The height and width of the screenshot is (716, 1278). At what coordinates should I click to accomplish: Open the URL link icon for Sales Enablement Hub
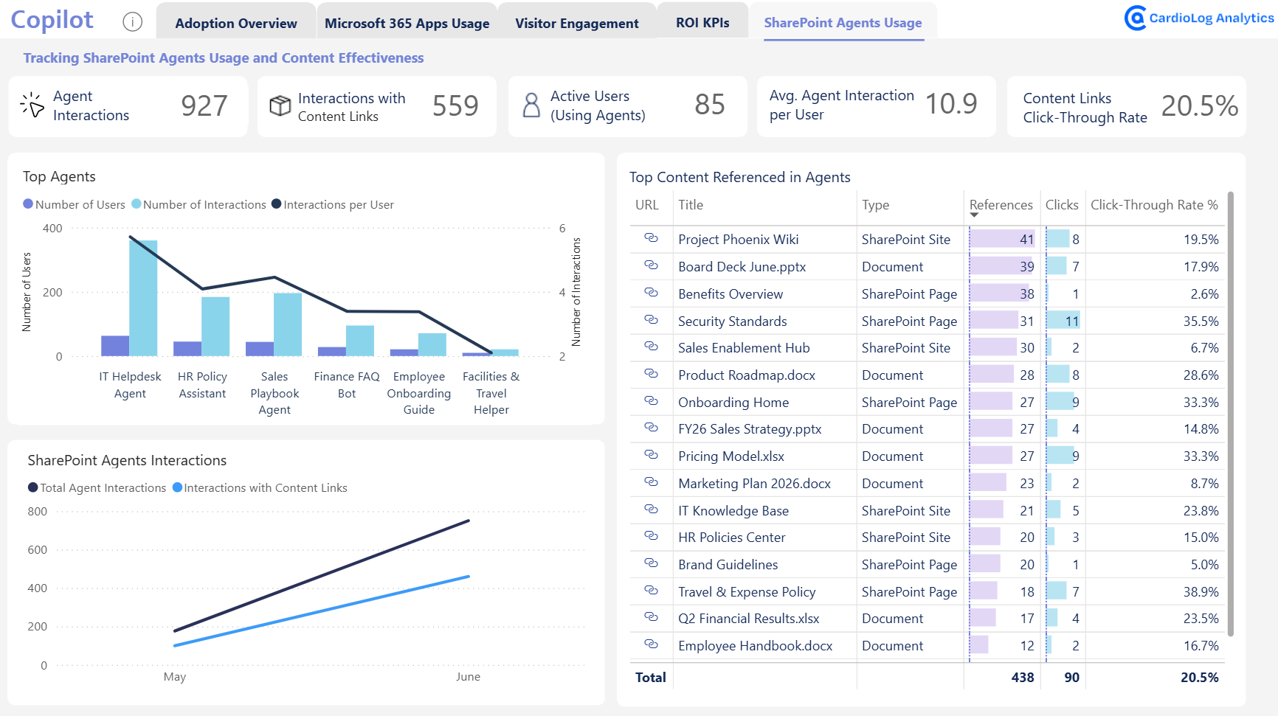coord(651,346)
